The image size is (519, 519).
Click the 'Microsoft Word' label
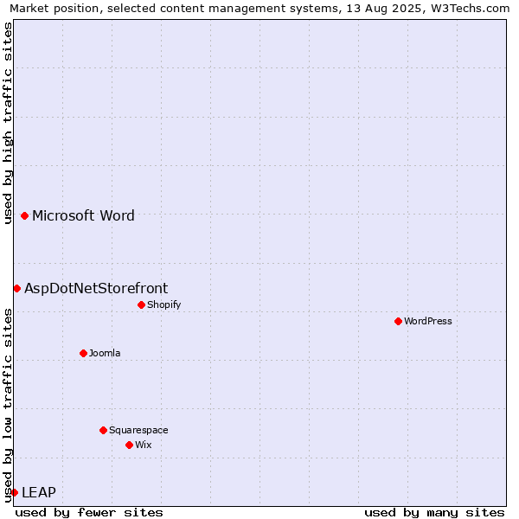[x=83, y=215]
